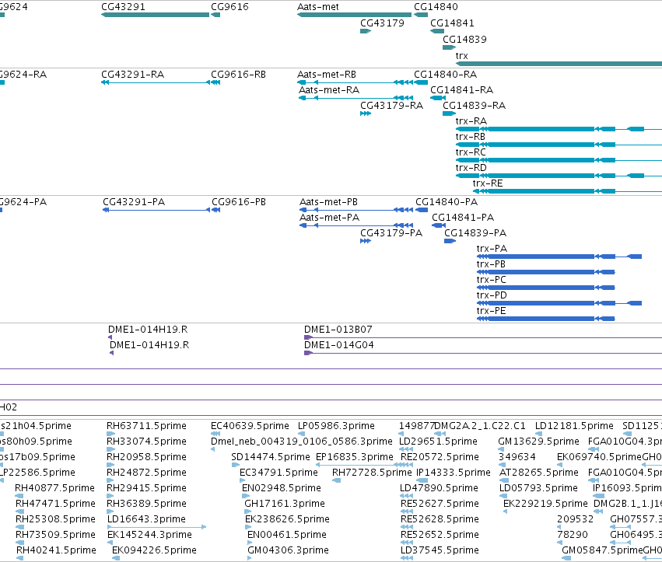Click the CG14841 gene label
The image size is (662, 562).
coord(452,23)
